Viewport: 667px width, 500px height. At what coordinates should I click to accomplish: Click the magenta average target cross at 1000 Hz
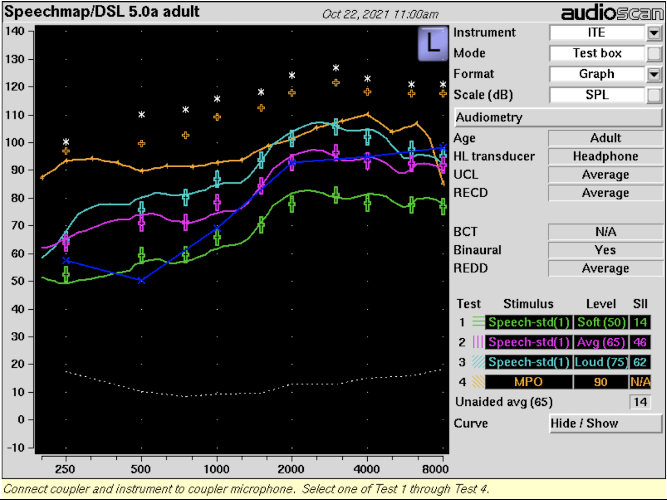(217, 202)
